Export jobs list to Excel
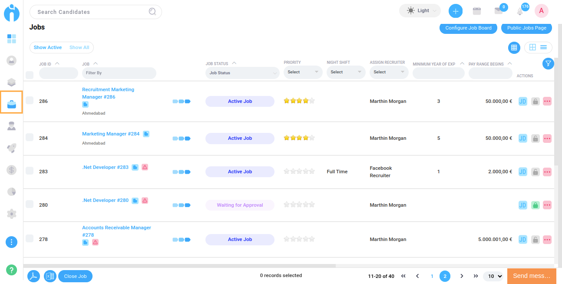This screenshot has width=562, height=284. coord(50,276)
